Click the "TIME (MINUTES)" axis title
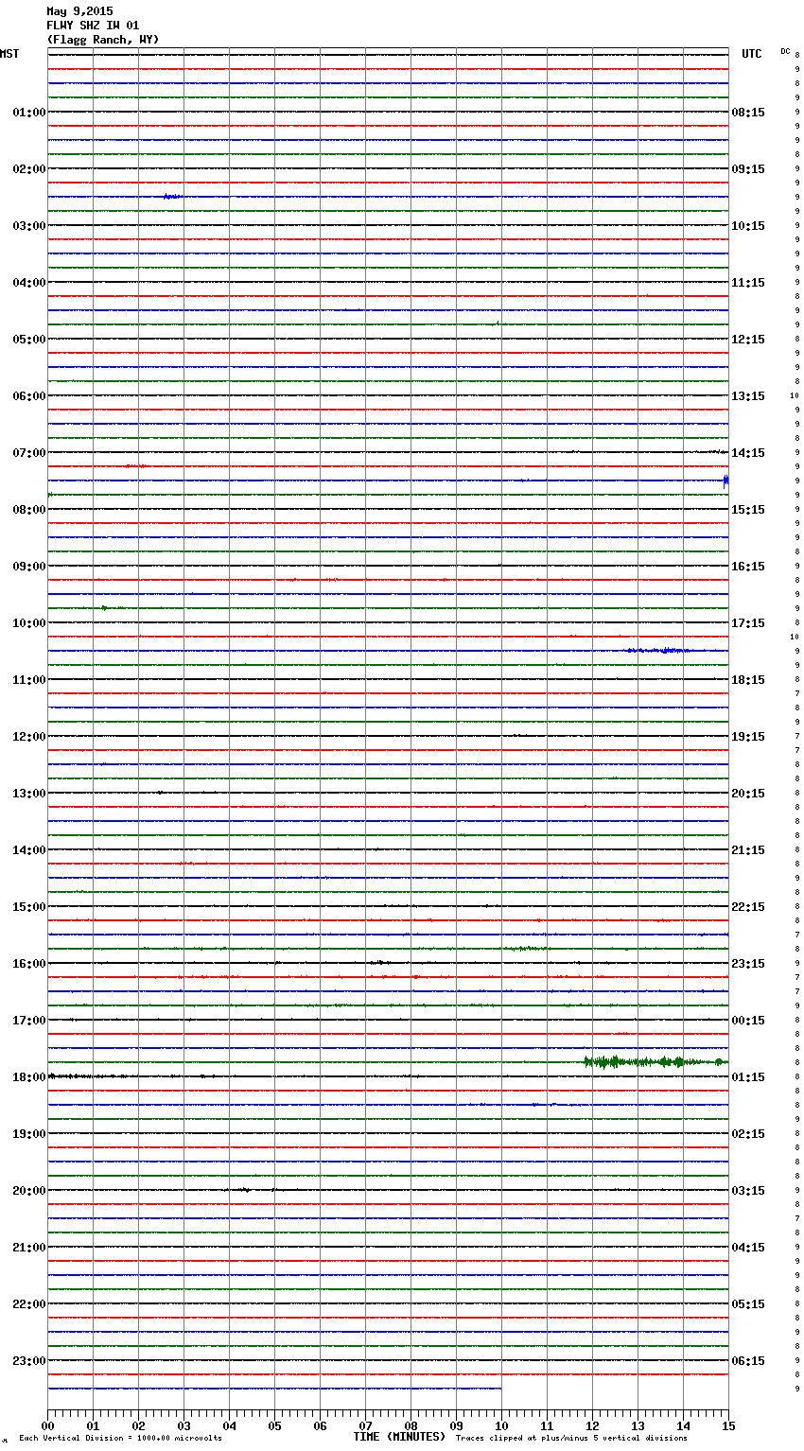Screen dimensions: 804x1451 click(399, 1437)
